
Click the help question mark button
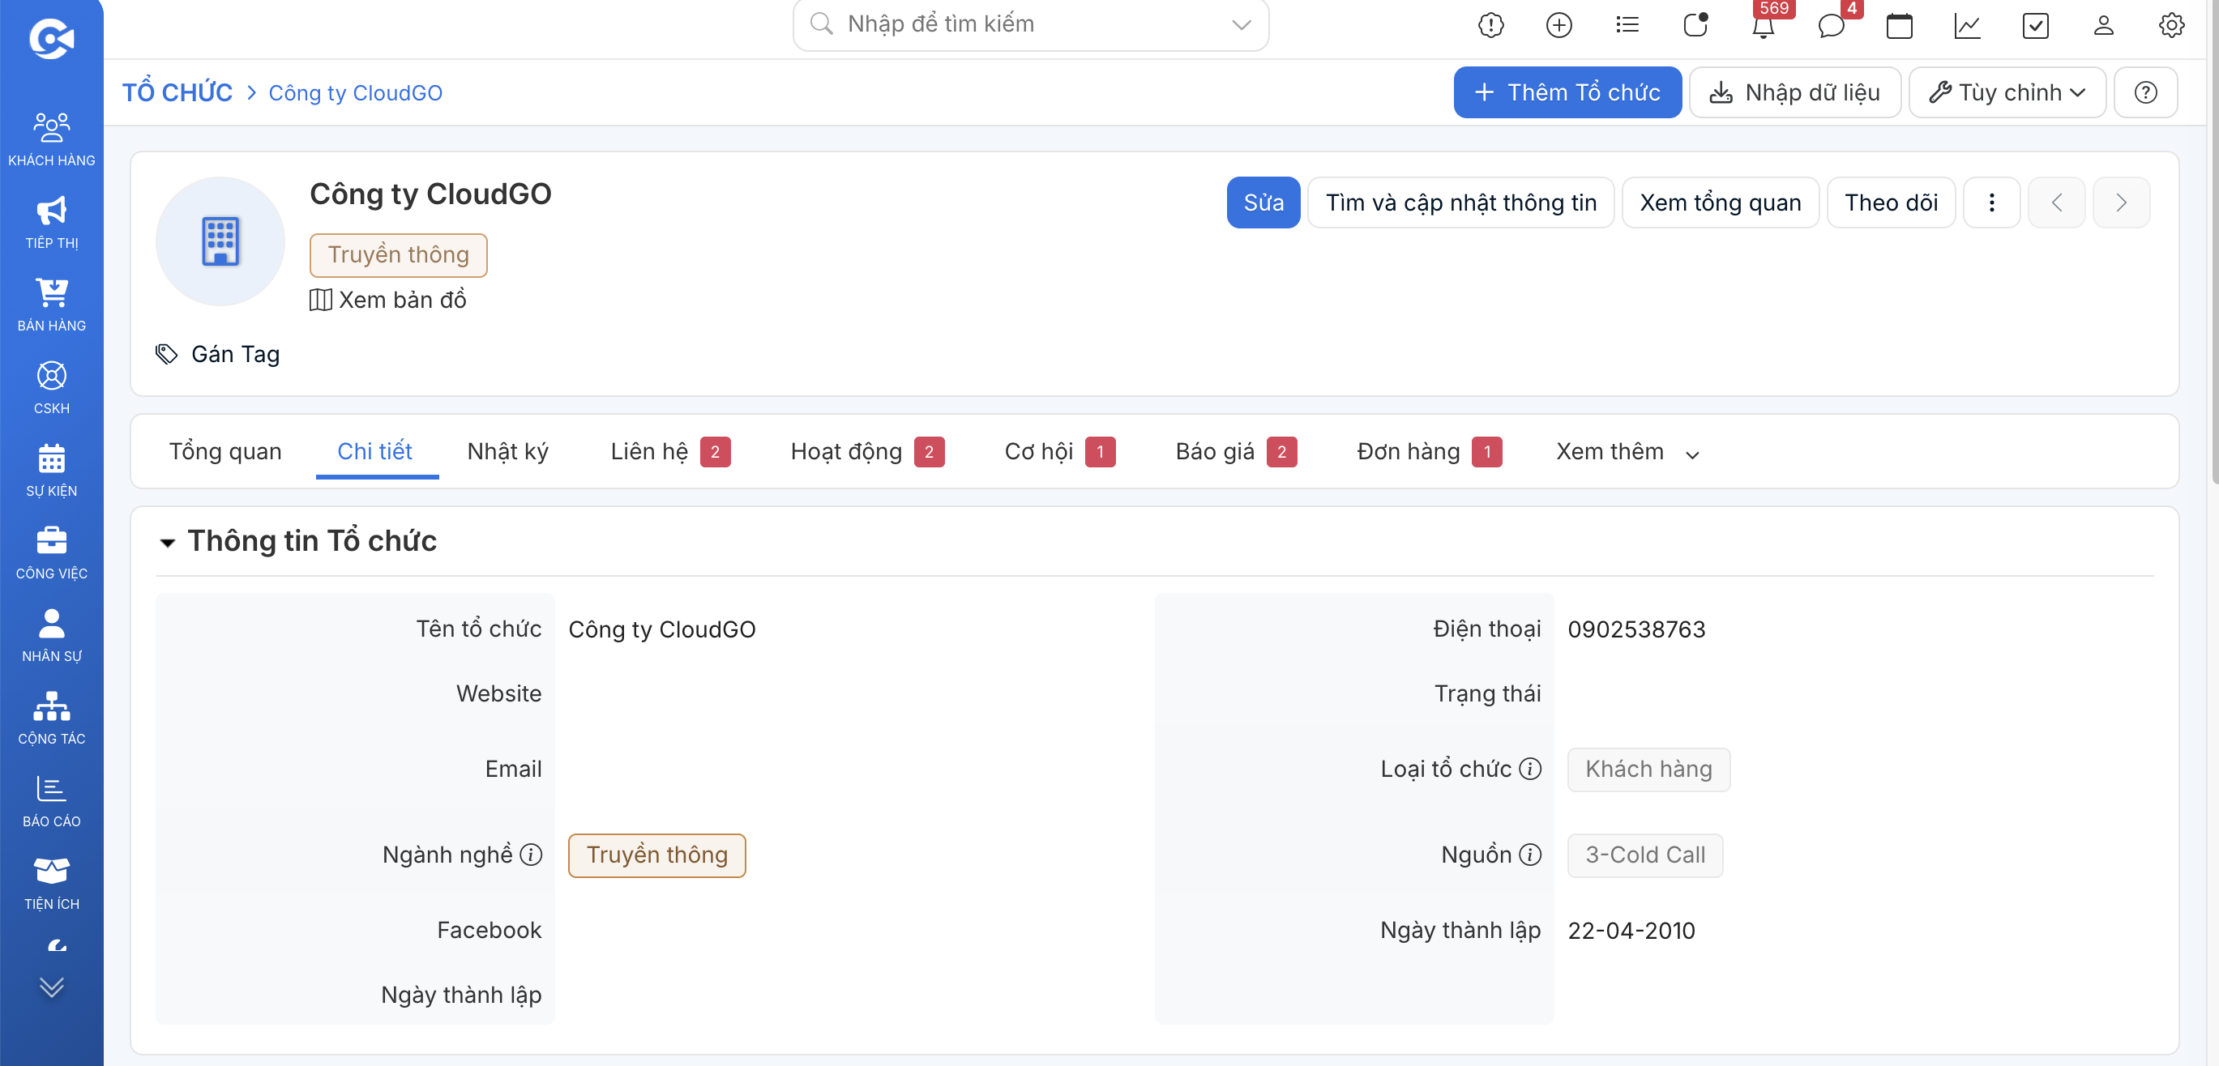coord(2145,92)
